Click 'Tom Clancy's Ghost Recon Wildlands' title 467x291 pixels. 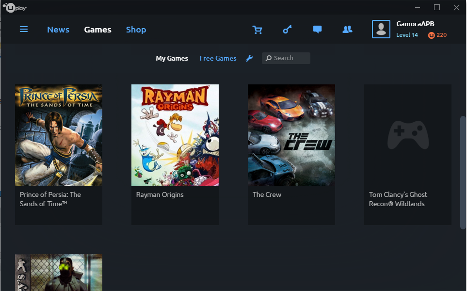coord(398,199)
